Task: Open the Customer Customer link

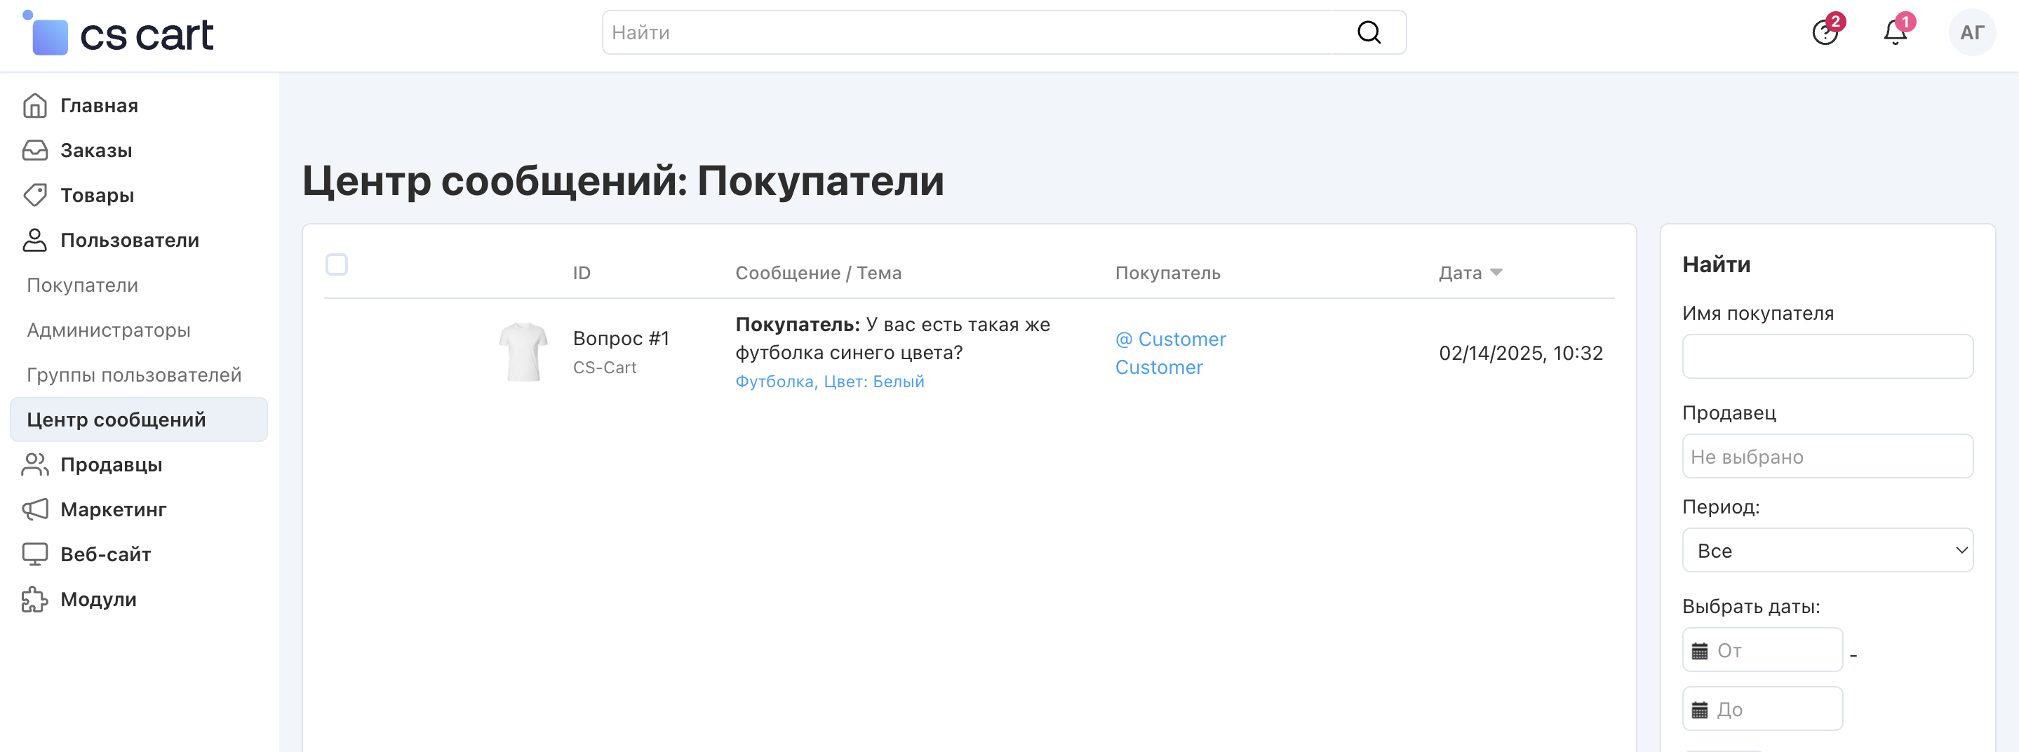Action: coord(1170,354)
